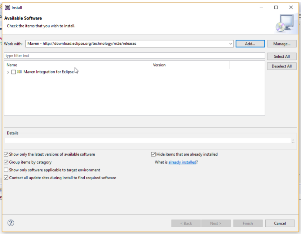The width and height of the screenshot is (301, 234).
Task: Click the Deselect All button
Action: pyautogui.click(x=282, y=66)
